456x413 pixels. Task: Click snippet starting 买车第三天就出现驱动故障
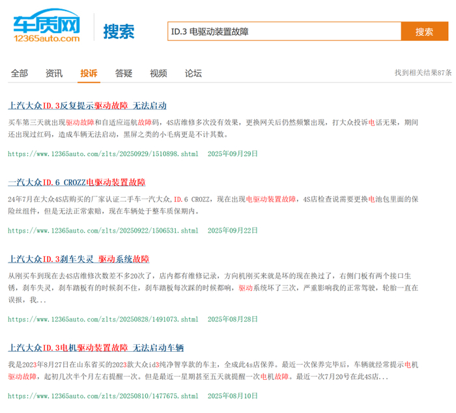(213, 128)
